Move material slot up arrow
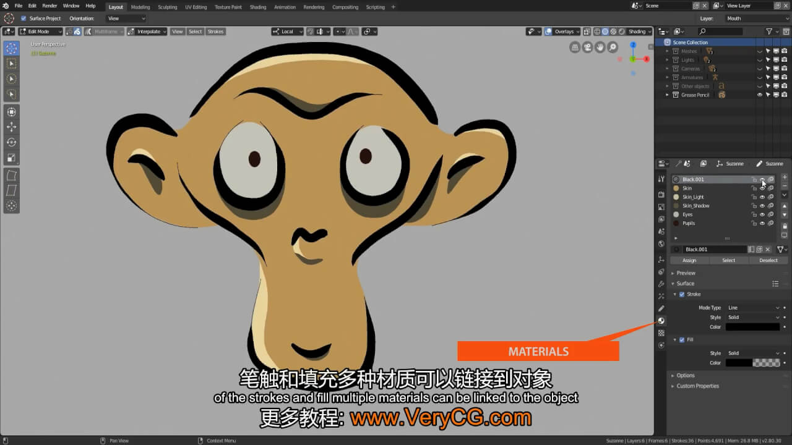This screenshot has height=445, width=792. pos(785,206)
